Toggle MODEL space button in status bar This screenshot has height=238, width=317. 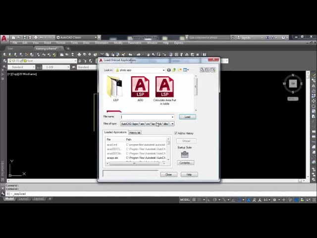(185, 200)
